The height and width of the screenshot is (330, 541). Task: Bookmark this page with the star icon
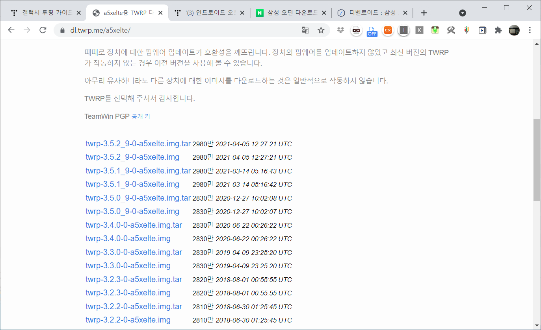coord(321,30)
